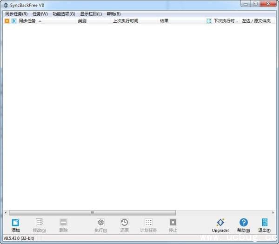
Task: Click the Exit (退出) icon
Action: point(265,222)
